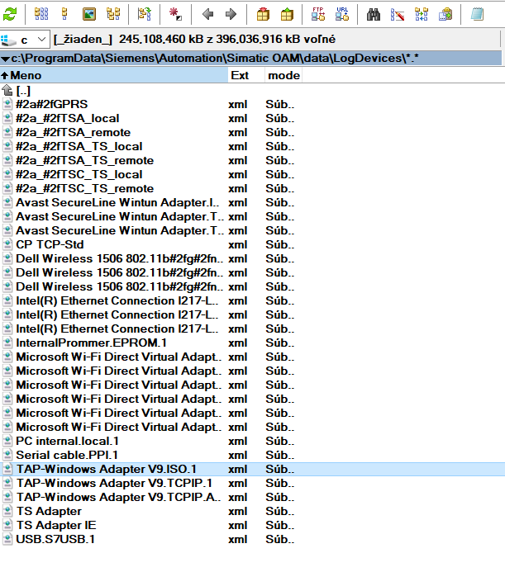Select file '#2a_#2fTSC_TS_local'
Screen dimensions: 505x572
pyautogui.click(x=79, y=175)
